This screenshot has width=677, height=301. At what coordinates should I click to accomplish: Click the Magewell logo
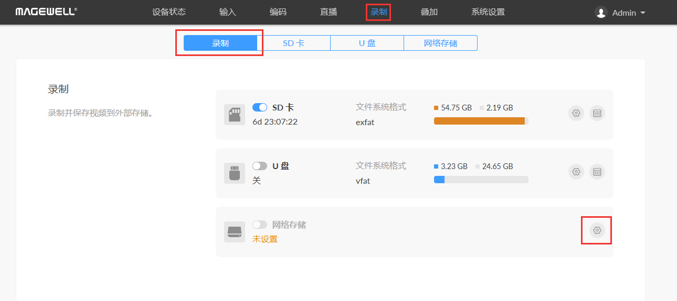(x=46, y=12)
